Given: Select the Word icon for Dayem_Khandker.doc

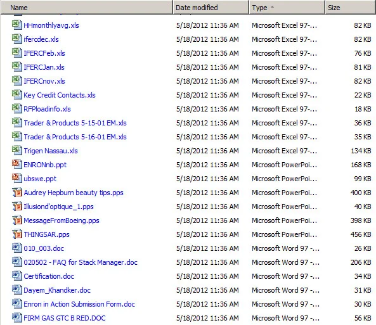Looking at the screenshot, I should coord(16,290).
